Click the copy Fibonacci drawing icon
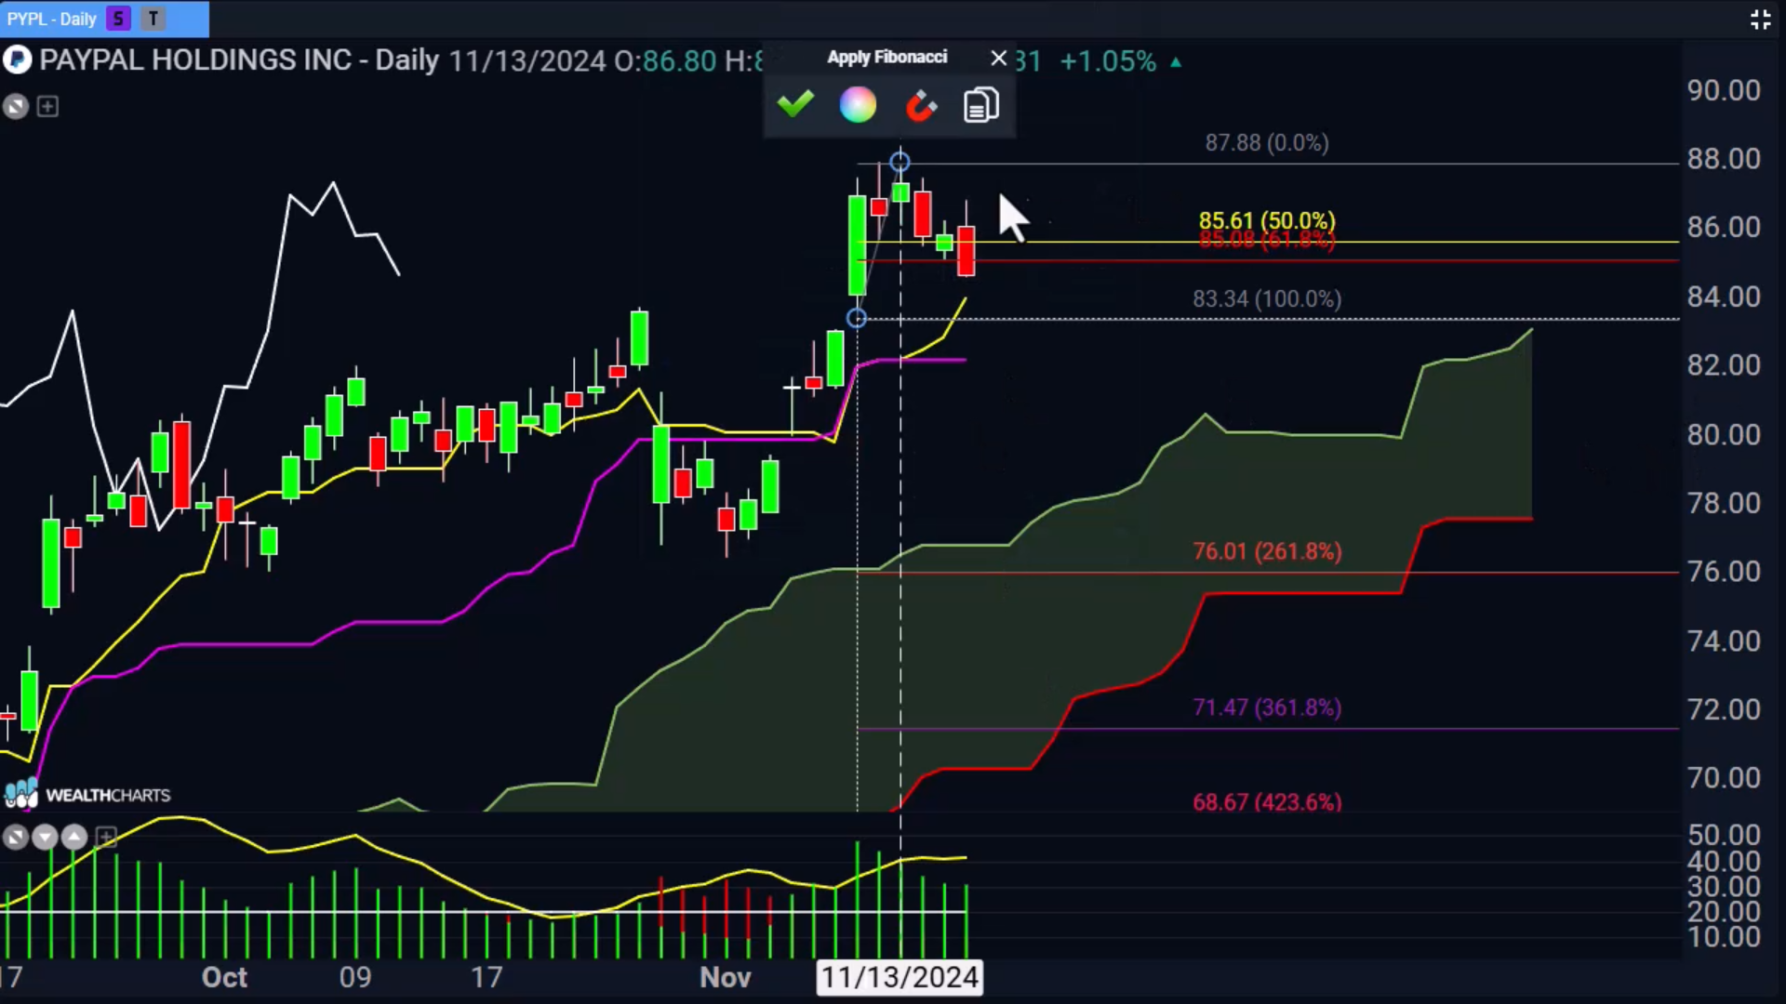This screenshot has width=1786, height=1004. [981, 105]
